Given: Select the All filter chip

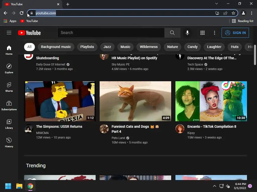Looking at the screenshot, I should click(x=29, y=47).
